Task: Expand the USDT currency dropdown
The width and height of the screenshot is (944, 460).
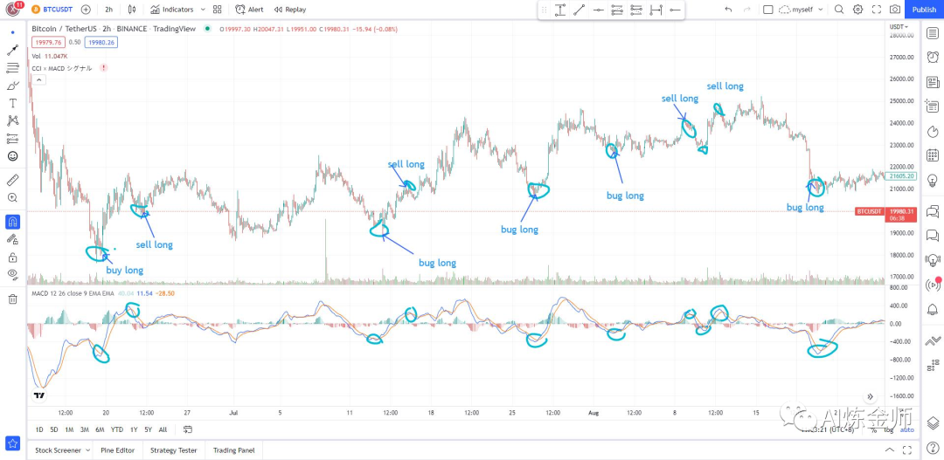Action: [899, 27]
